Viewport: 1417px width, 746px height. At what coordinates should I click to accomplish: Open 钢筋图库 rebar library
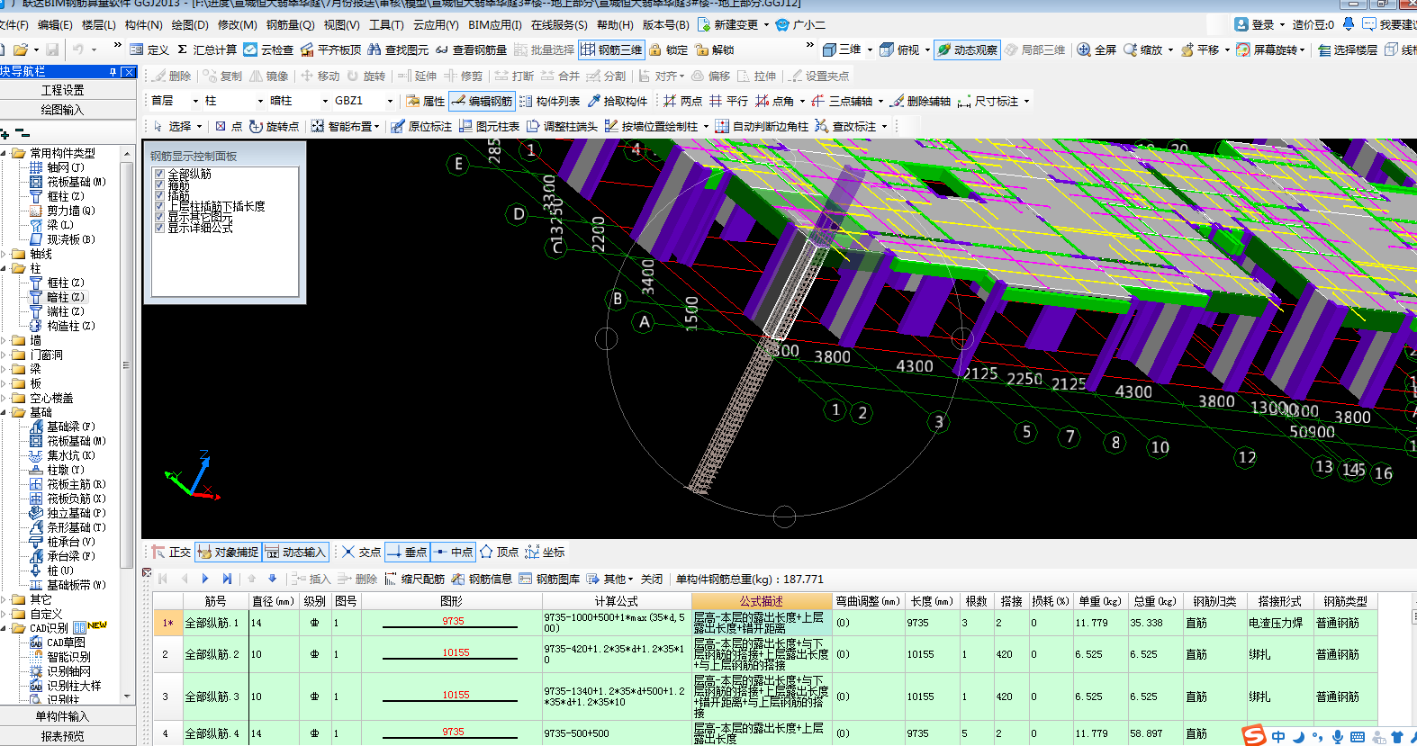(x=549, y=580)
